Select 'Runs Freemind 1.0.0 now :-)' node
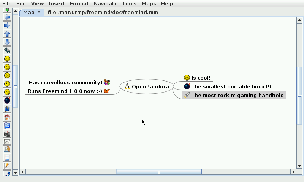 (x=68, y=91)
